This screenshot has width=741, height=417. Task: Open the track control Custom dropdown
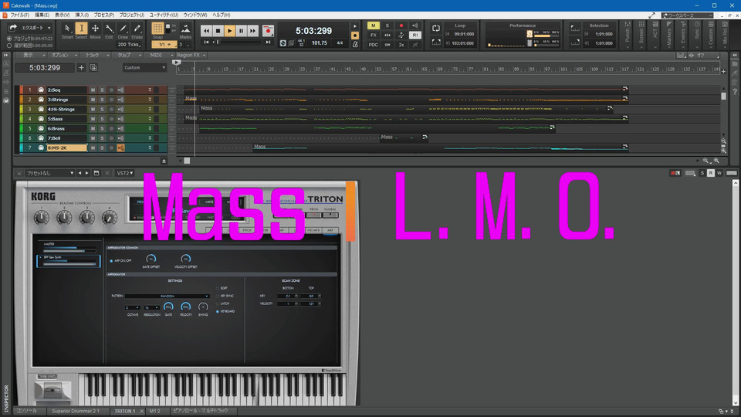coord(144,68)
